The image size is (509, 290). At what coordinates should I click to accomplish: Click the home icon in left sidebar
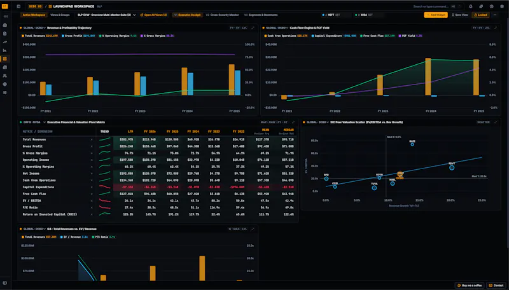click(x=5, y=25)
